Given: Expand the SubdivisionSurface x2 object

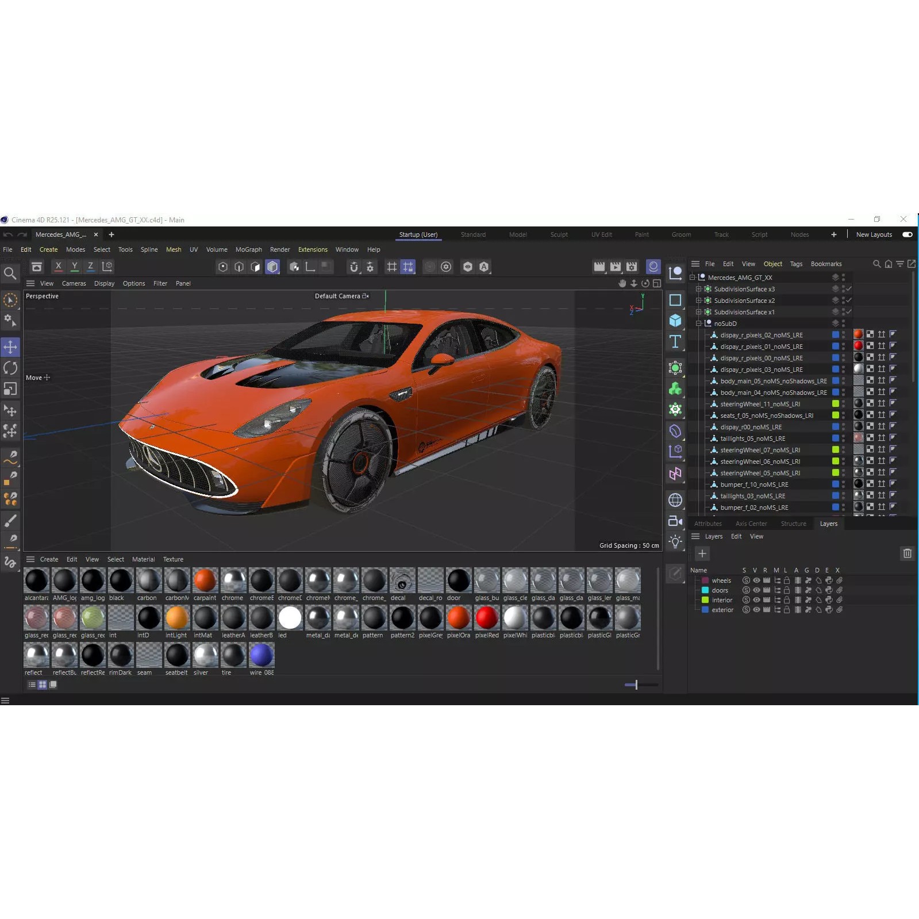Looking at the screenshot, I should [x=698, y=301].
